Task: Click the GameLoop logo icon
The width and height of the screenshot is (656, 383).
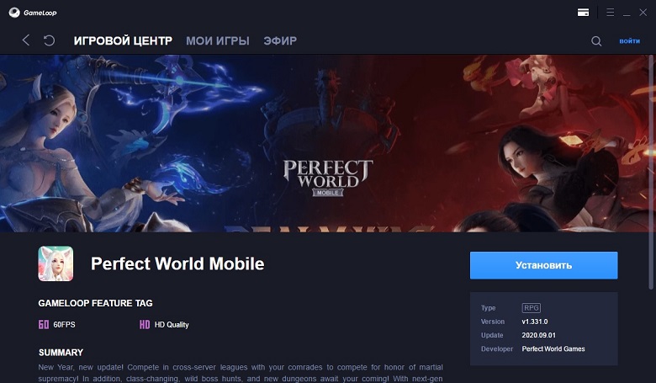Action: (14, 13)
